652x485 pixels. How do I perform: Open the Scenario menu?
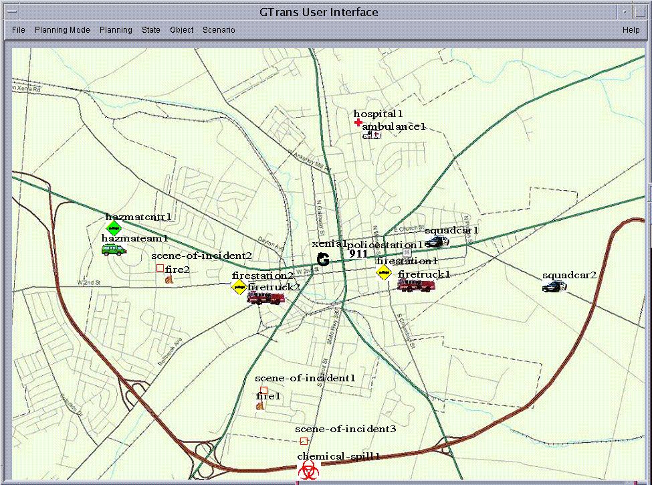point(219,30)
